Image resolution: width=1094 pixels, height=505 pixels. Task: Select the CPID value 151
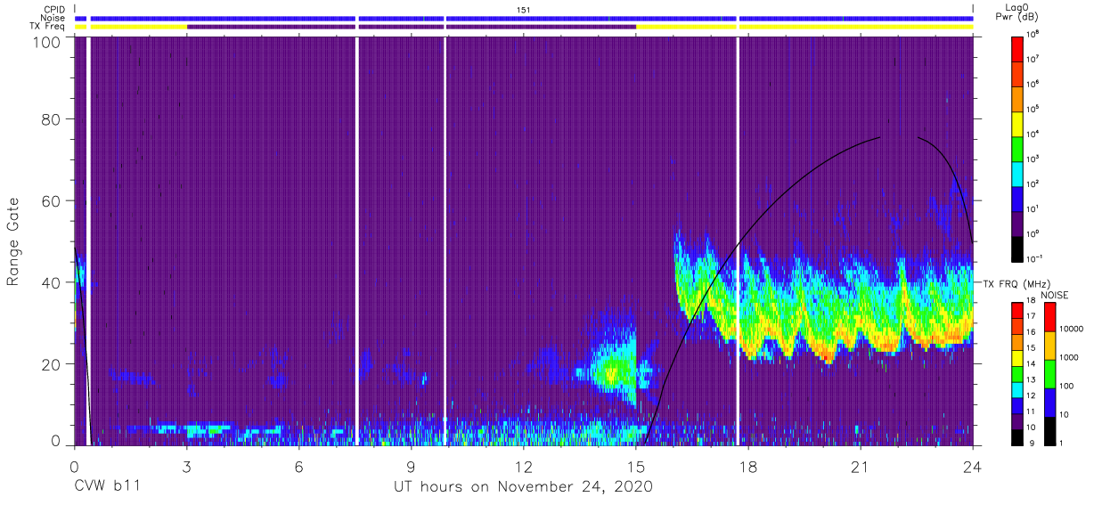(523, 9)
